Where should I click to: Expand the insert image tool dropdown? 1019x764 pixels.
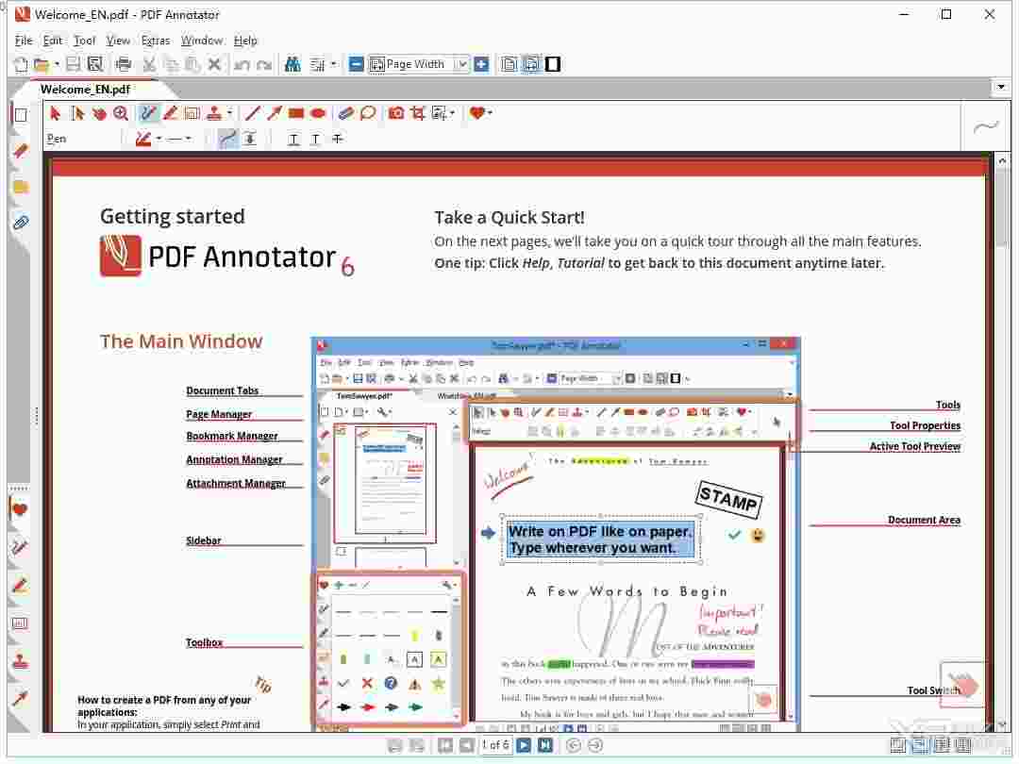(452, 113)
